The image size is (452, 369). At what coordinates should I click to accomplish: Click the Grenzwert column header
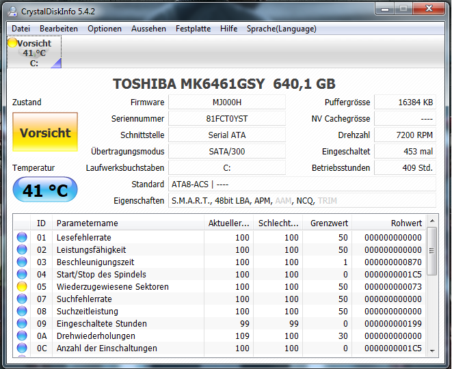pos(327,223)
